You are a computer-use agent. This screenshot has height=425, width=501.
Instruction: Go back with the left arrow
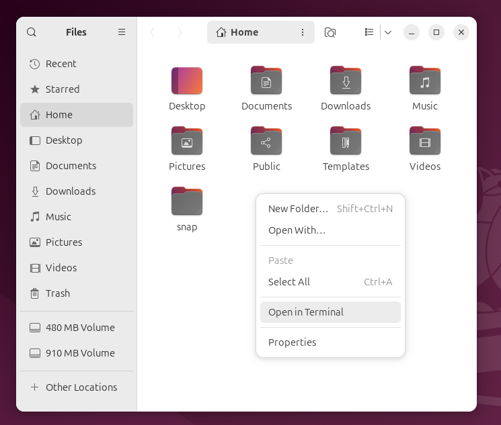click(x=153, y=32)
